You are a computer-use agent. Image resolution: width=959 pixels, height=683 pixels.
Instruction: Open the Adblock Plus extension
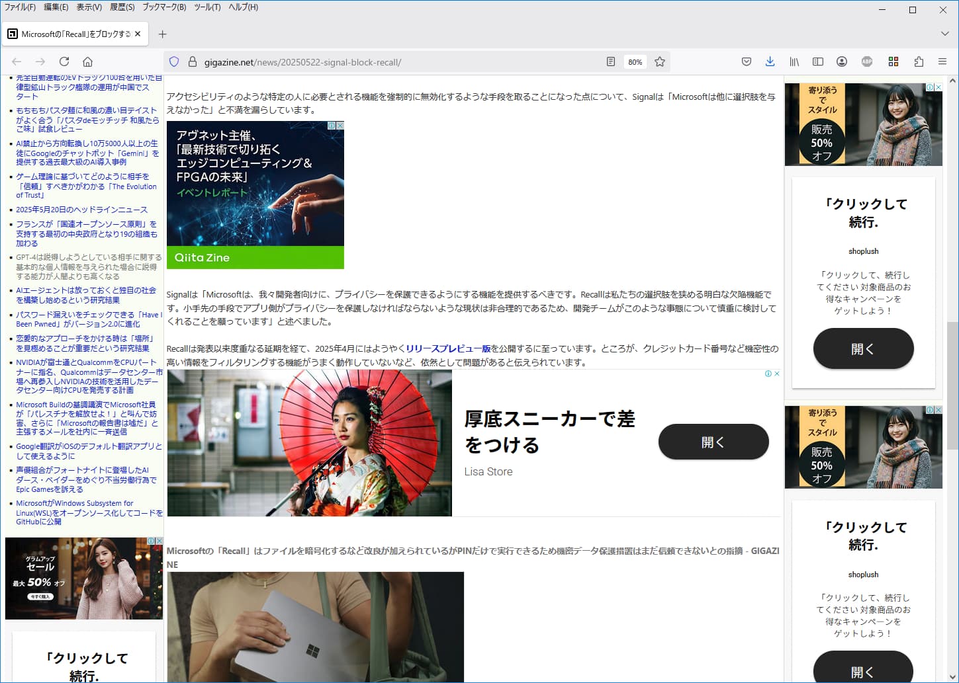(867, 61)
